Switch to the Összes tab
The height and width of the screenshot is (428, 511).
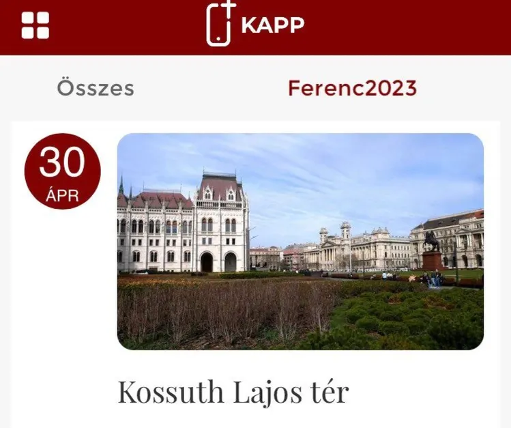pos(96,88)
